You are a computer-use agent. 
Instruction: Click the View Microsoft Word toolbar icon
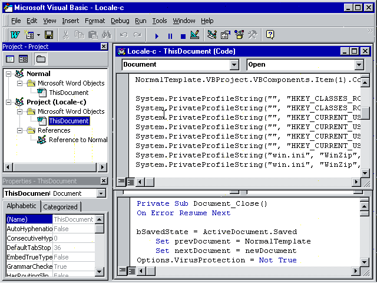15,35
